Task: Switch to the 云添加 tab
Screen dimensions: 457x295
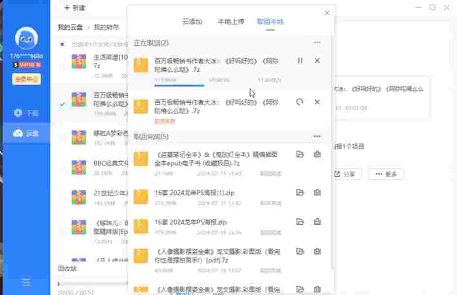Action: pyautogui.click(x=192, y=22)
